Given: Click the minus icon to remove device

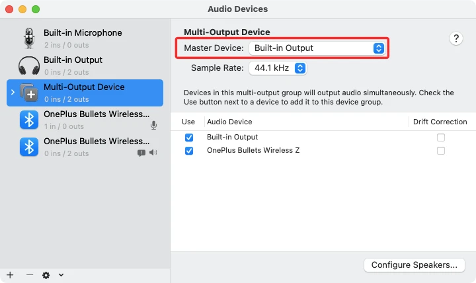Looking at the screenshot, I should pyautogui.click(x=29, y=275).
